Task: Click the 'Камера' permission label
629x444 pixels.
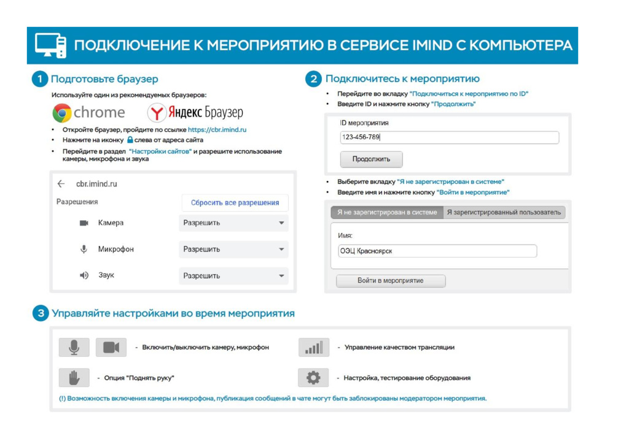Action: tap(111, 223)
